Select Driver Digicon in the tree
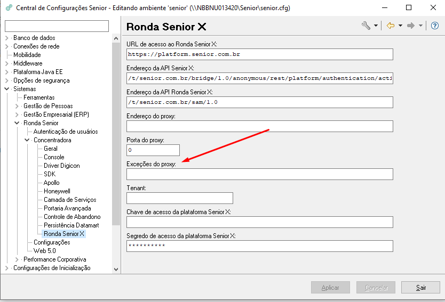 pos(61,166)
